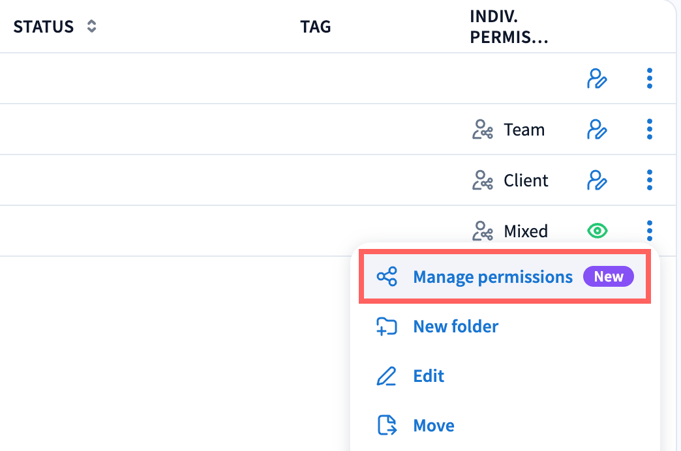Screen dimensions: 681x451
Task: Select Edit in the context menu
Action: 429,376
